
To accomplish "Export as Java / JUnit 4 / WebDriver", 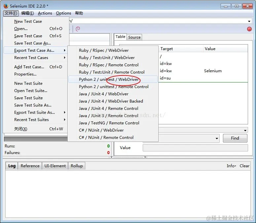I will [113, 94].
